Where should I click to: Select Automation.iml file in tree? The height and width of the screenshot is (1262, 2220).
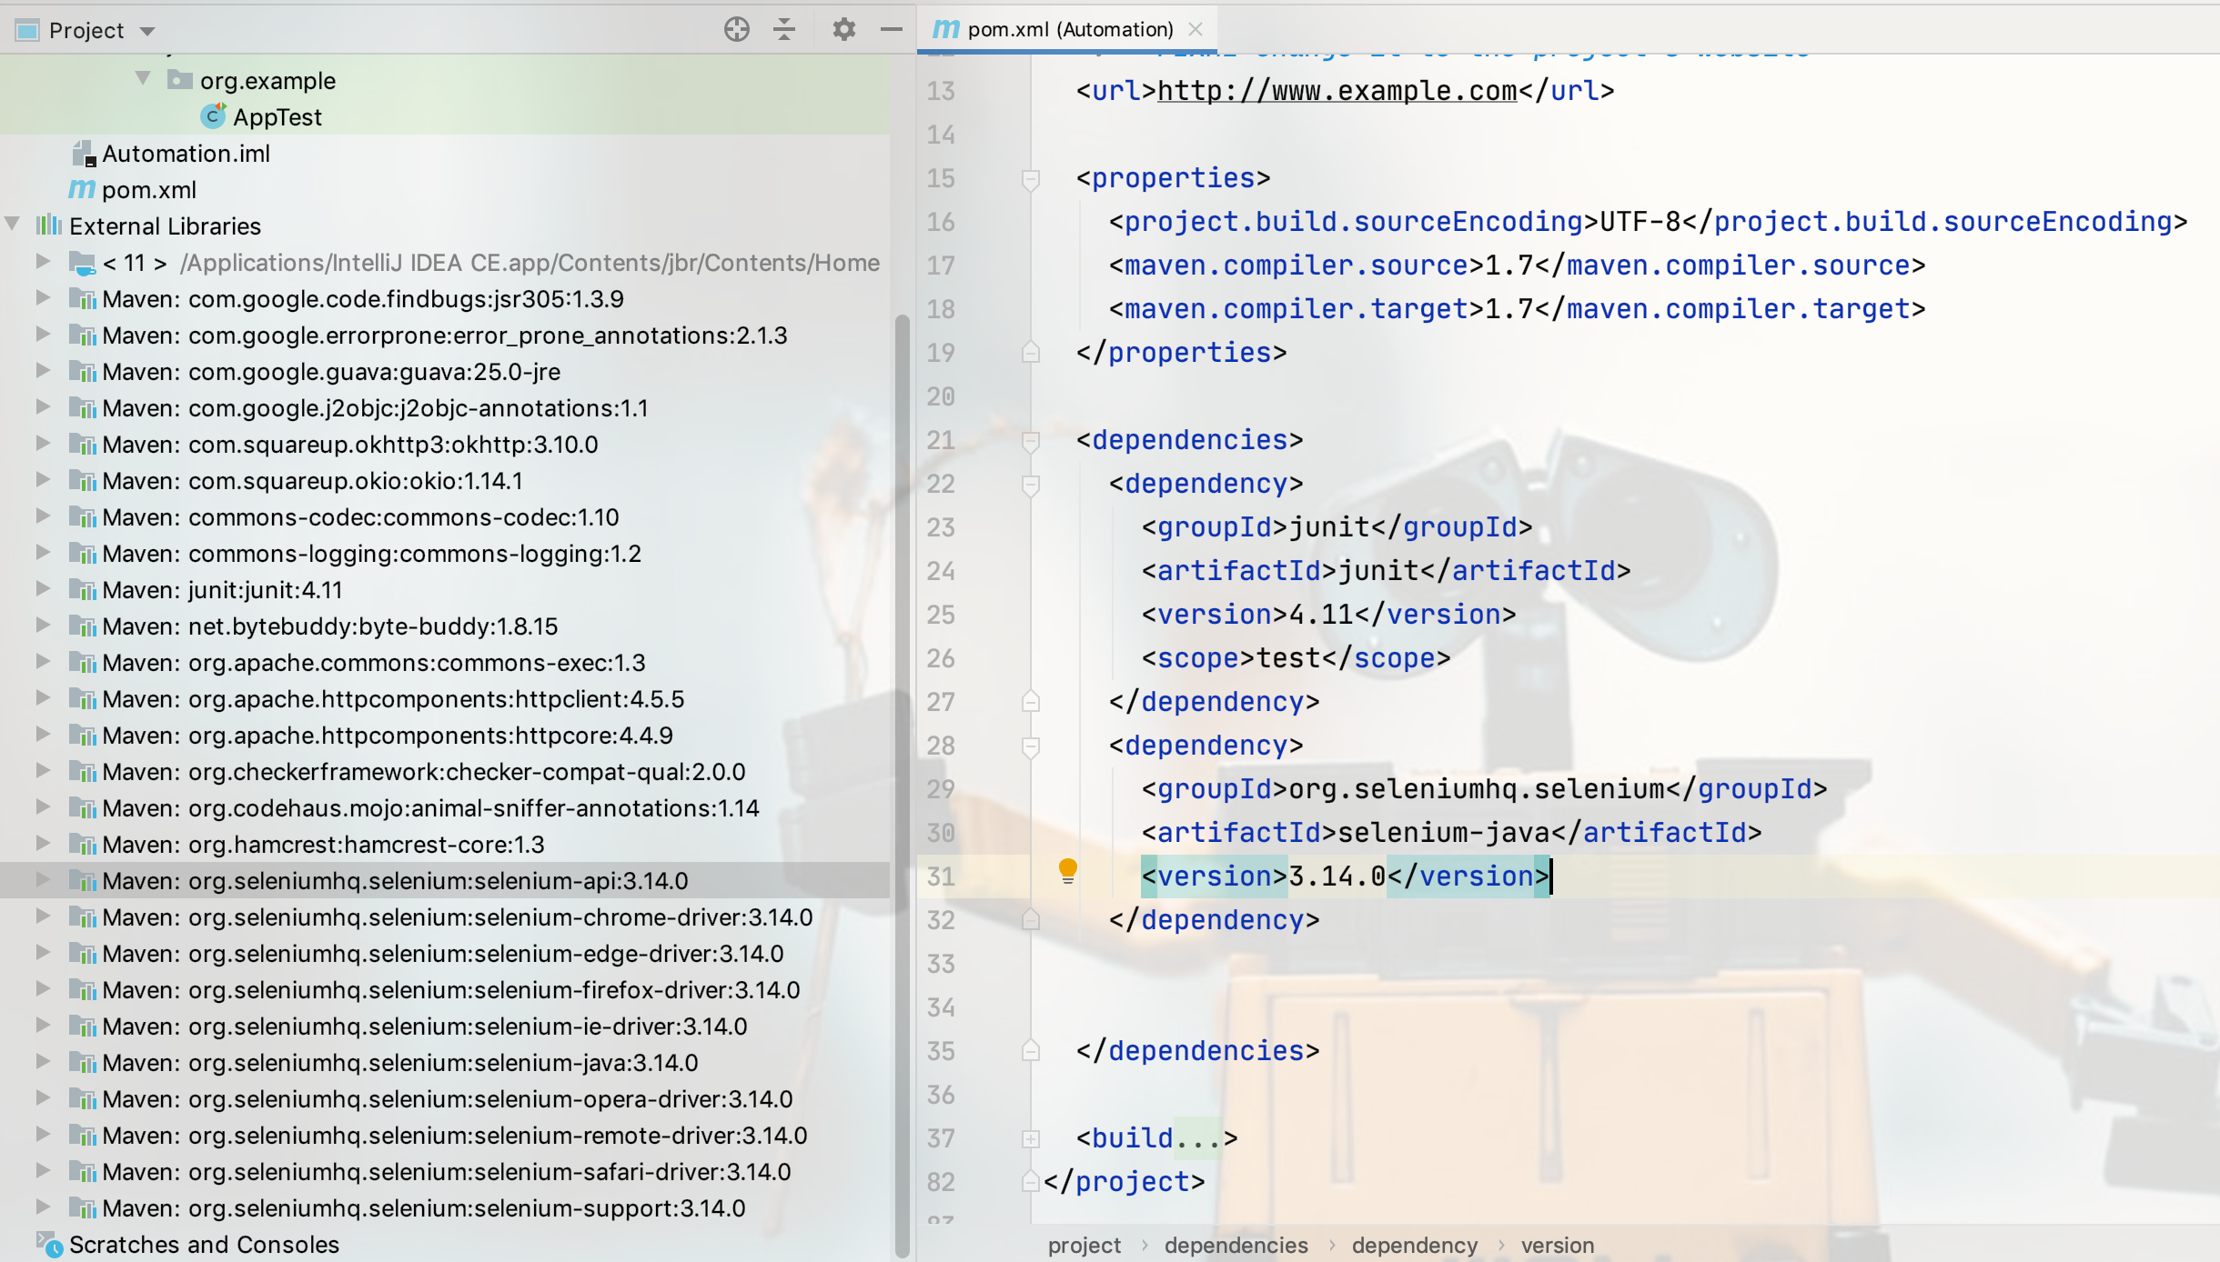(186, 154)
